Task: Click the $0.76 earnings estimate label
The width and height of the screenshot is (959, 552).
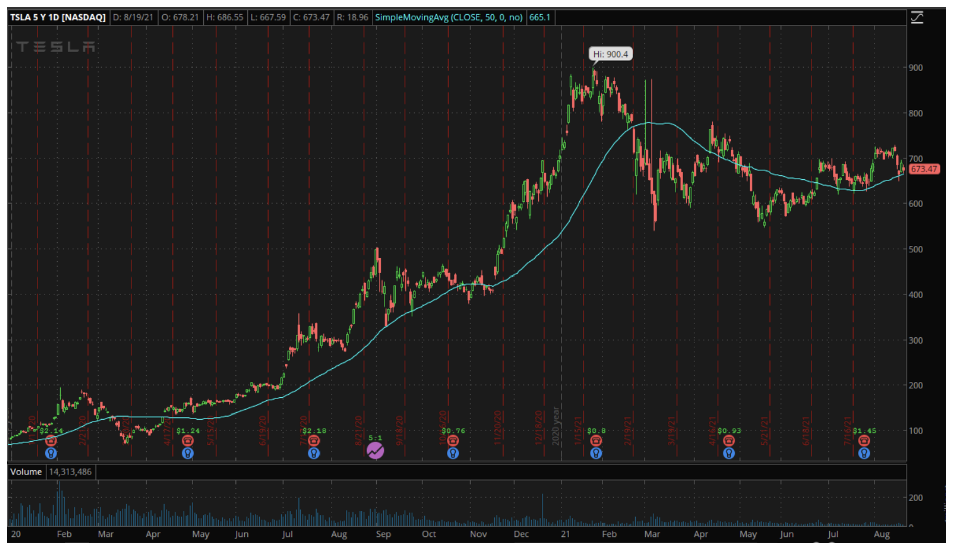Action: pyautogui.click(x=453, y=431)
